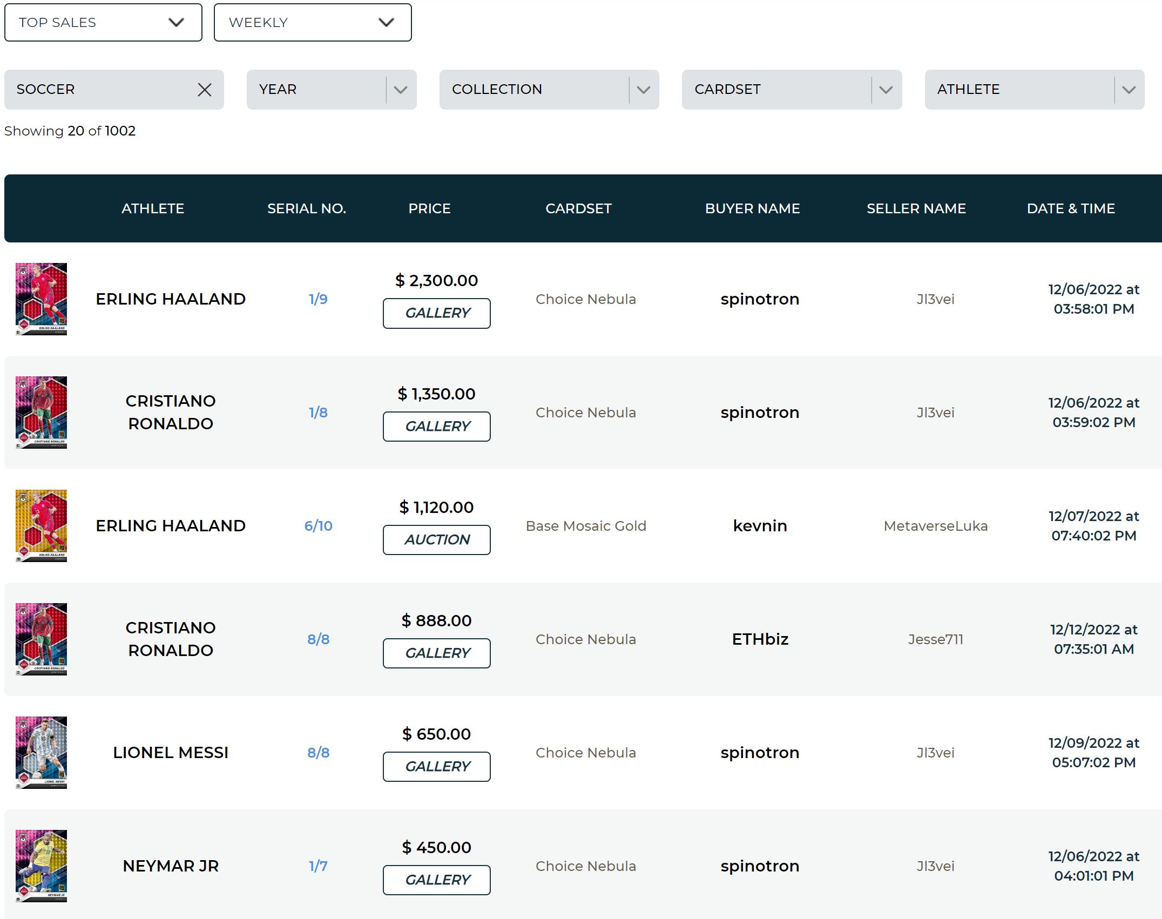This screenshot has width=1162, height=919.
Task: Click Erling Haaland gold mosaic card thumbnail
Action: pos(42,525)
